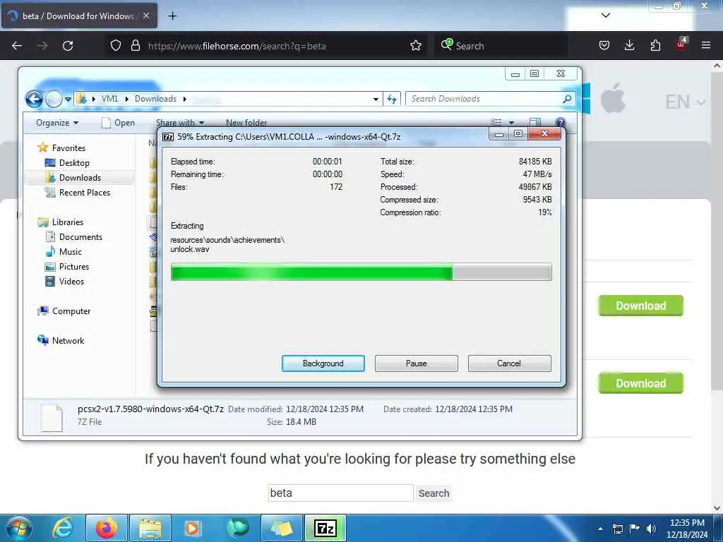Image resolution: width=723 pixels, height=542 pixels.
Task: View site security padlock info
Action: point(135,46)
